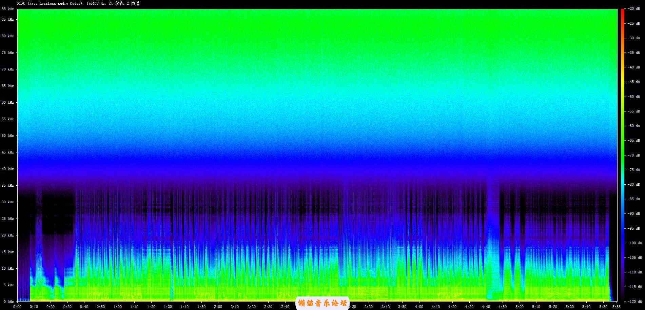Select the 30 kHz axis label
Viewport: 645px width, 310px height.
tap(8, 202)
